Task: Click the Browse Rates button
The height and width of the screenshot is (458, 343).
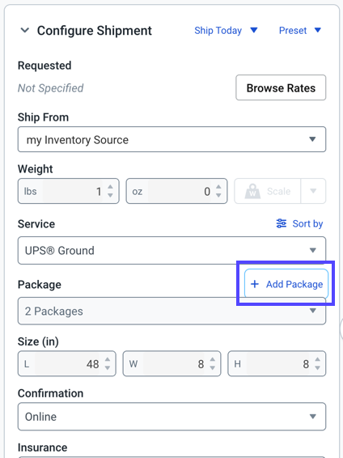Action: pyautogui.click(x=281, y=87)
